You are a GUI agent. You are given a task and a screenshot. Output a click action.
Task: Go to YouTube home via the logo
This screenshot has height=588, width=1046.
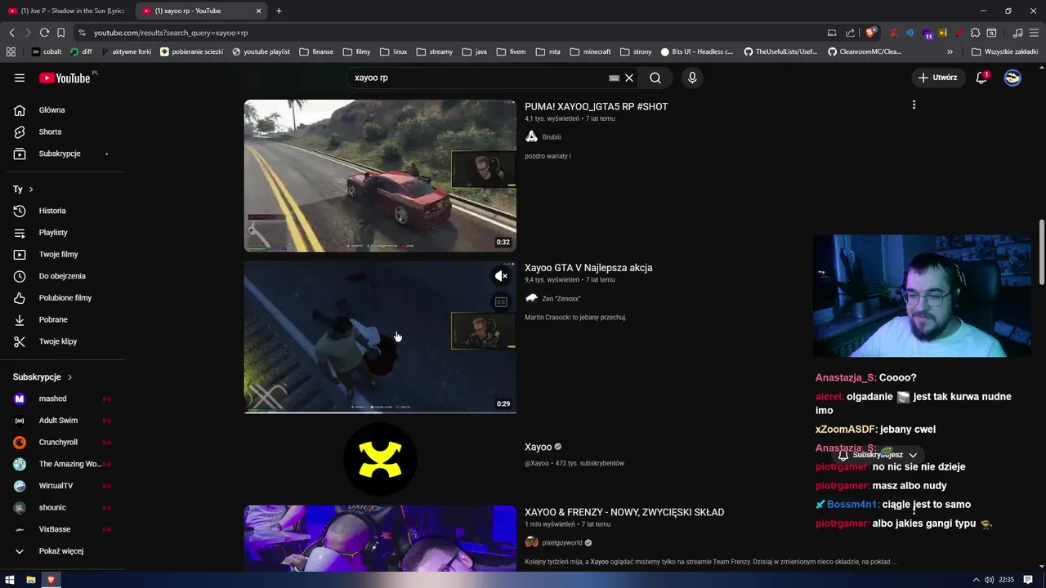(x=65, y=78)
